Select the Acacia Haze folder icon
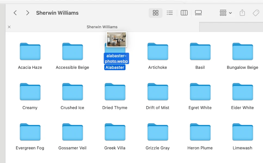 pyautogui.click(x=30, y=51)
